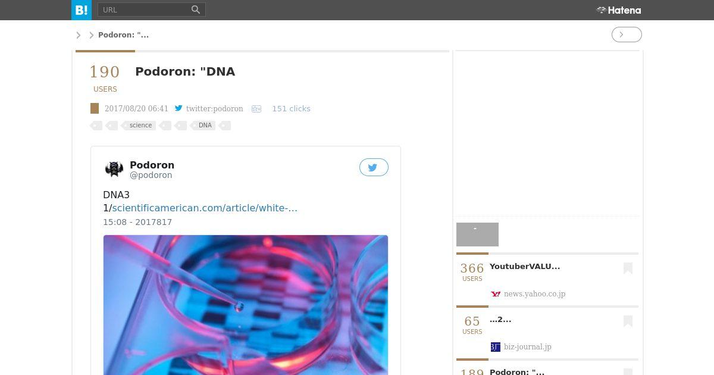714x375 pixels.
Task: Click the brown square beside the date
Action: coord(95,108)
